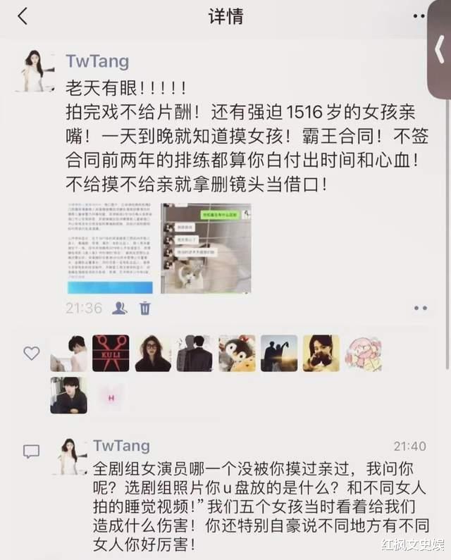Open liker avatar with sunset silhouette
The width and height of the screenshot is (451, 560).
pyautogui.click(x=279, y=353)
